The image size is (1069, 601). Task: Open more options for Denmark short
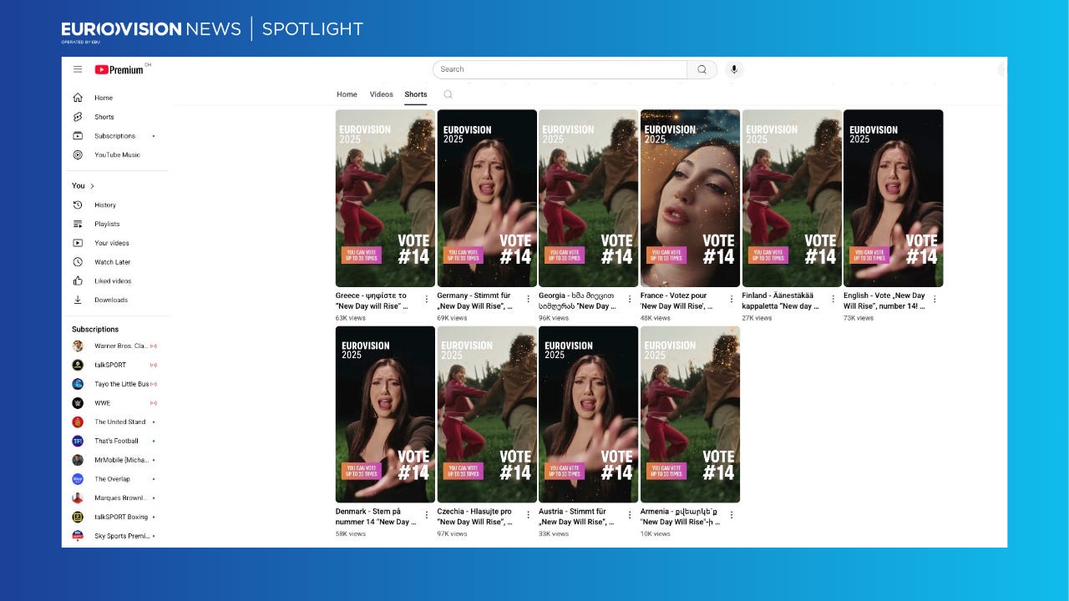[427, 515]
